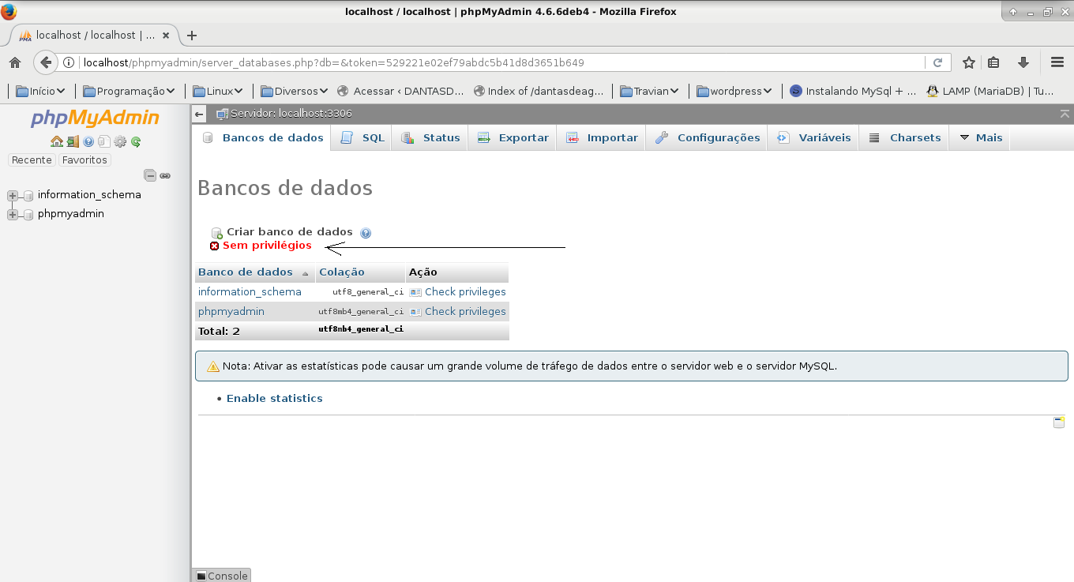Close the localhost phpMyAdmin browser tab
Image resolution: width=1074 pixels, height=582 pixels.
[166, 36]
